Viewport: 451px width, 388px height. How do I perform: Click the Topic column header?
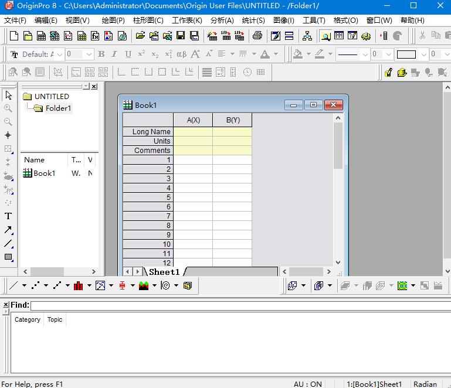pos(55,319)
